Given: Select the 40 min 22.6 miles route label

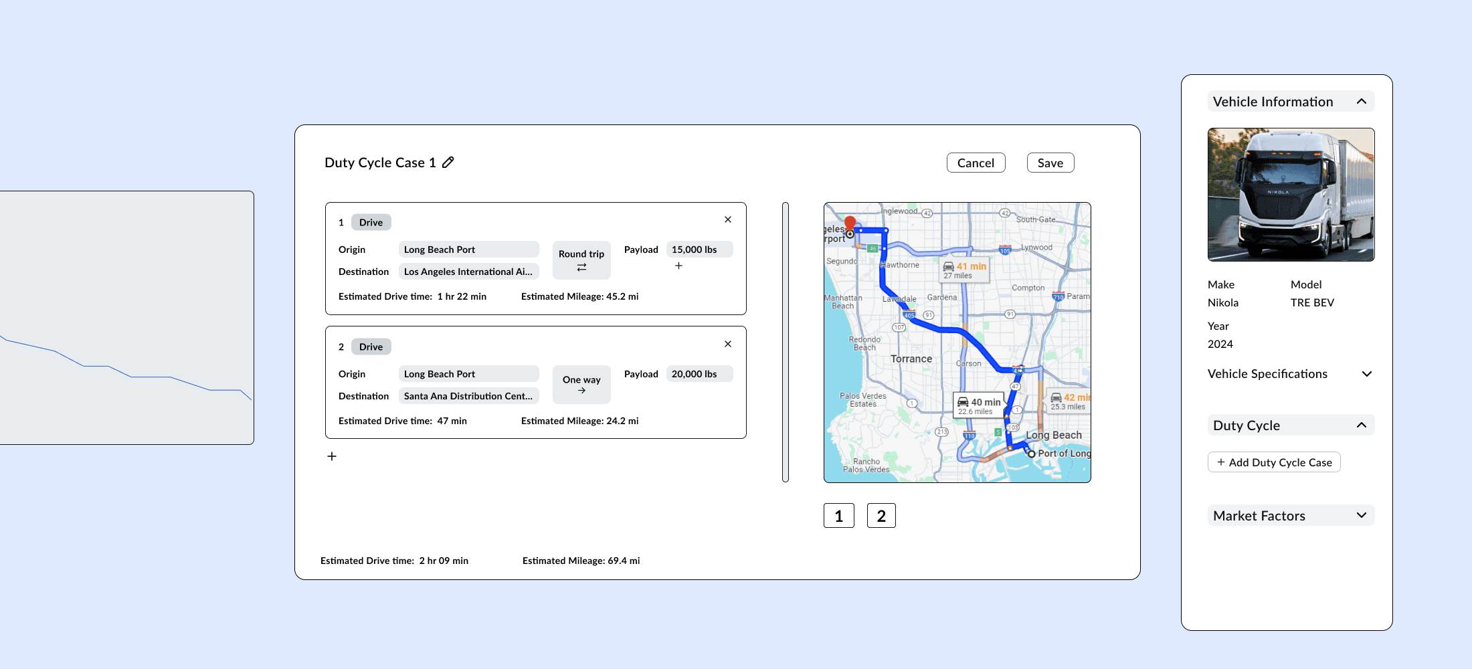Looking at the screenshot, I should [x=979, y=405].
